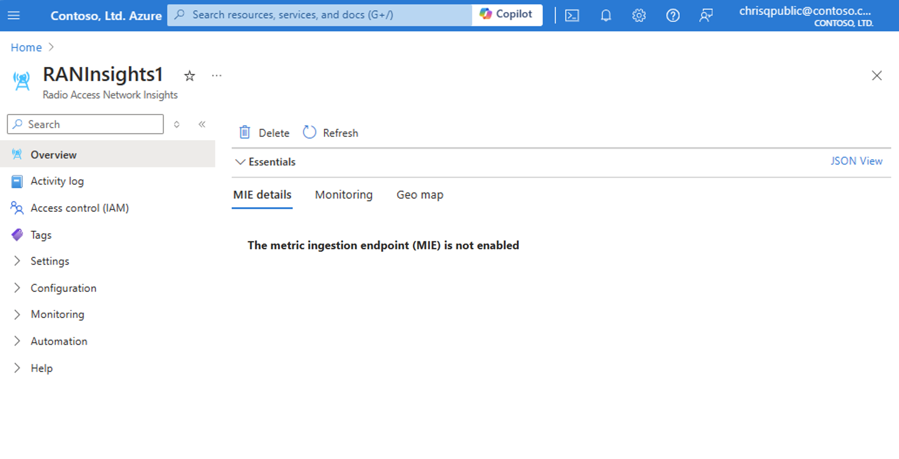Open the Monitoring tab overview
Viewport: 899px width, 459px height.
point(344,194)
